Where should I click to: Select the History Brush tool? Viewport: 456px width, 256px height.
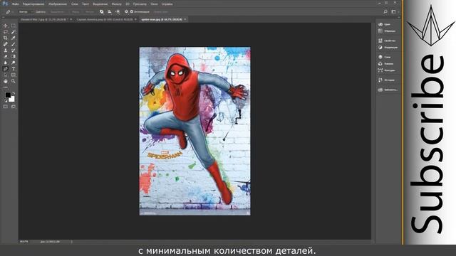click(x=14, y=50)
